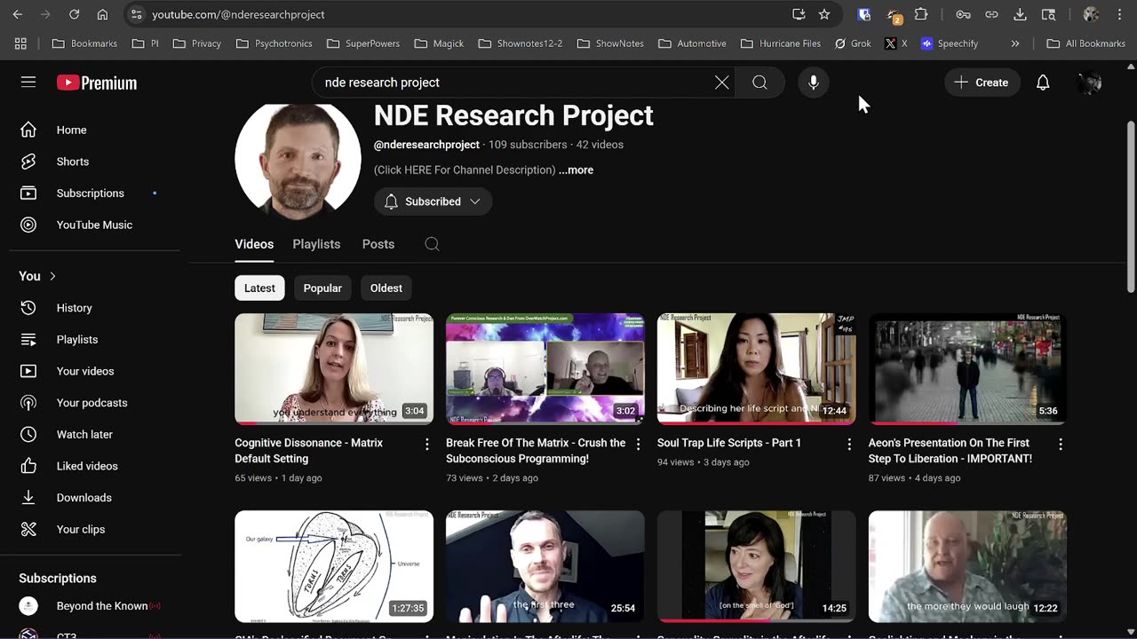Clear the search box with the X
Screen dimensions: 1137x639
[x=722, y=83]
